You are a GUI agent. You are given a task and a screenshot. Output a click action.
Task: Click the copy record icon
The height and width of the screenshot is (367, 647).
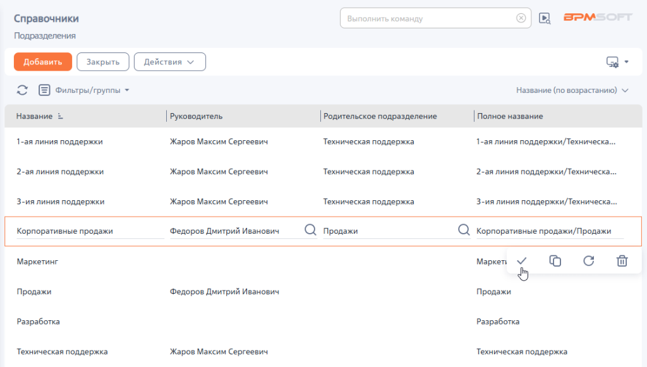pos(555,261)
